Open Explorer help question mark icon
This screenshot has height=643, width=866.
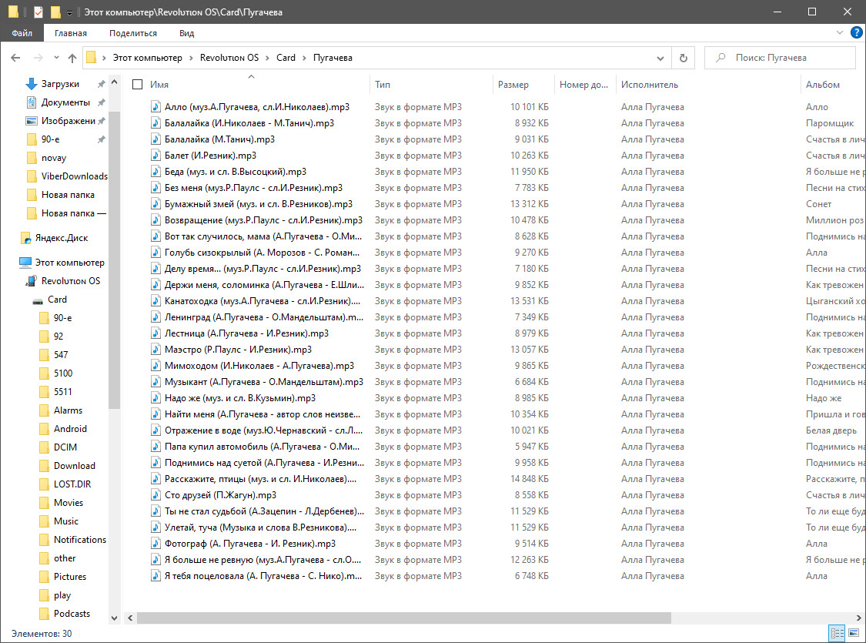coord(856,33)
